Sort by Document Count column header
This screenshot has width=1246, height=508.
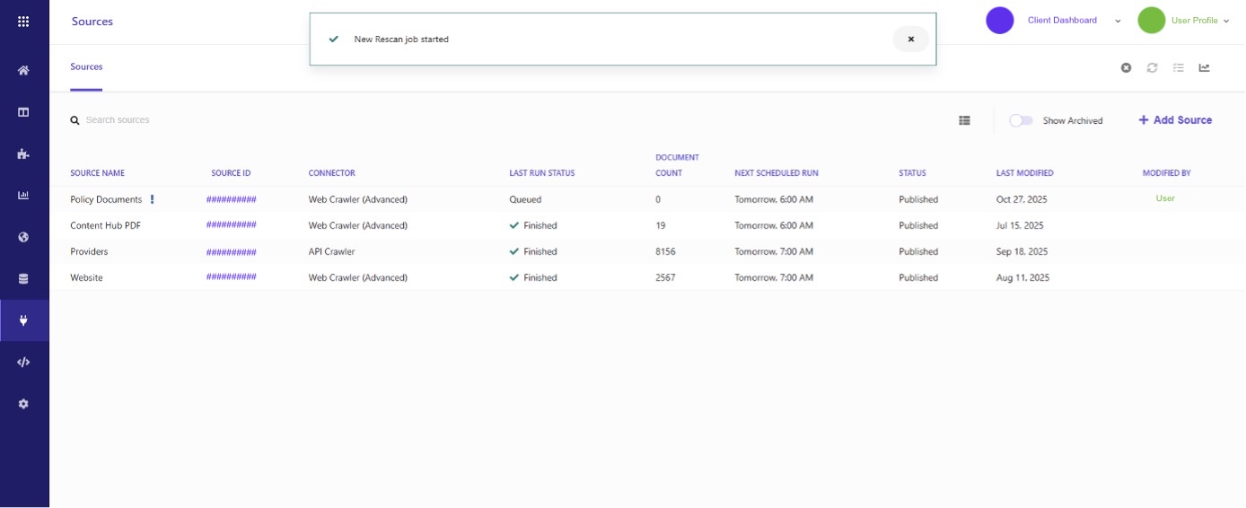coord(677,165)
